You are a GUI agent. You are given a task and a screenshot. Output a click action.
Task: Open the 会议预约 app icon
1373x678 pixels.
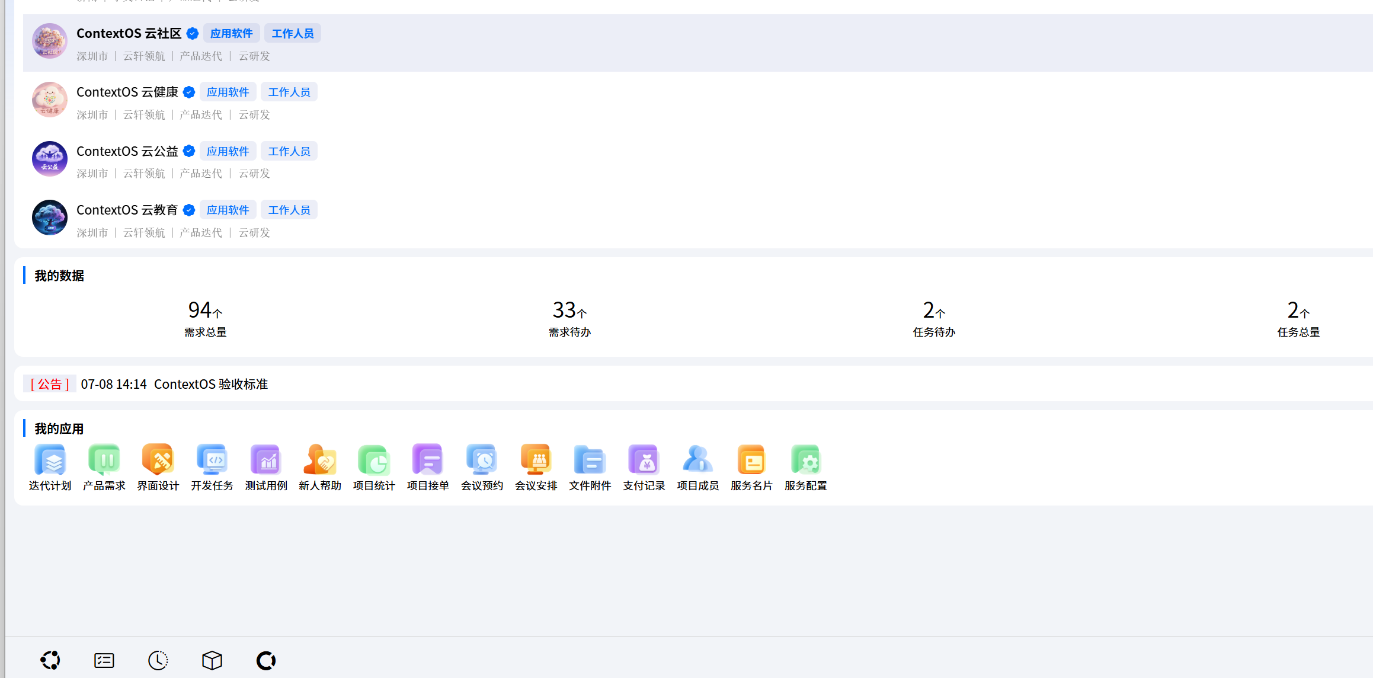point(482,460)
